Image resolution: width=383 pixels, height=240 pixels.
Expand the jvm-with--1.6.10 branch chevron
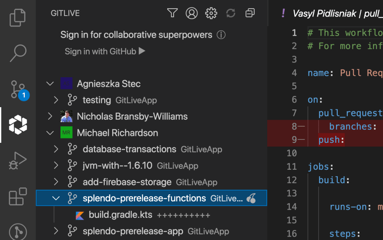click(x=56, y=165)
